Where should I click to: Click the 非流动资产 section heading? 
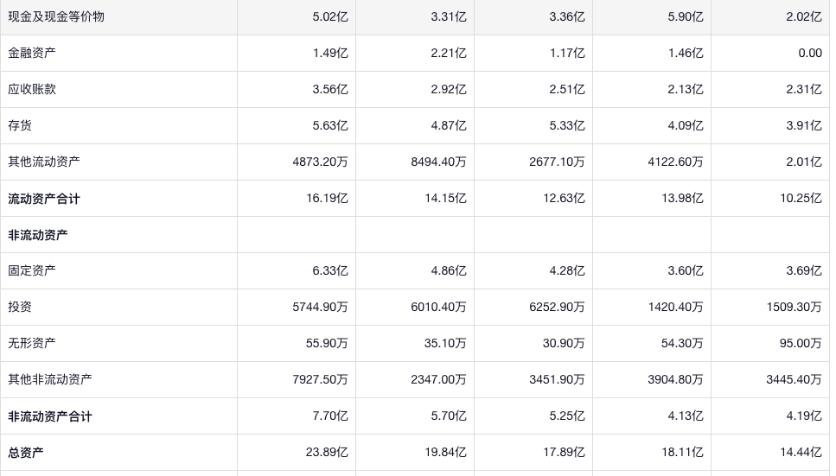tap(38, 235)
